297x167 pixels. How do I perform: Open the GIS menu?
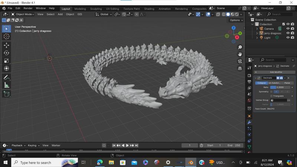(80, 14)
